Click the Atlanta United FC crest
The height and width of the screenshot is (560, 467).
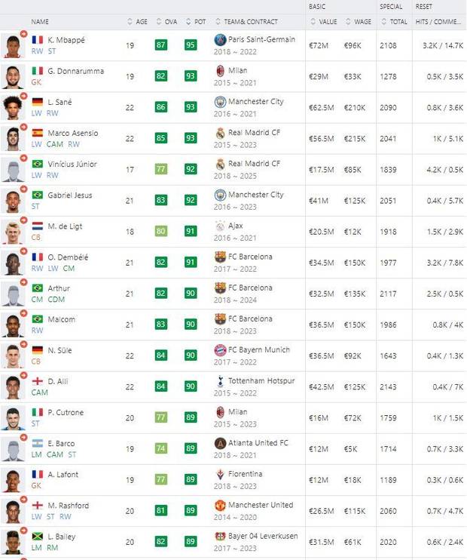click(220, 443)
